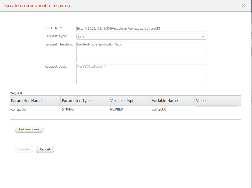The image size is (252, 188).
Task: Click the Cancel button
Action: (45, 149)
